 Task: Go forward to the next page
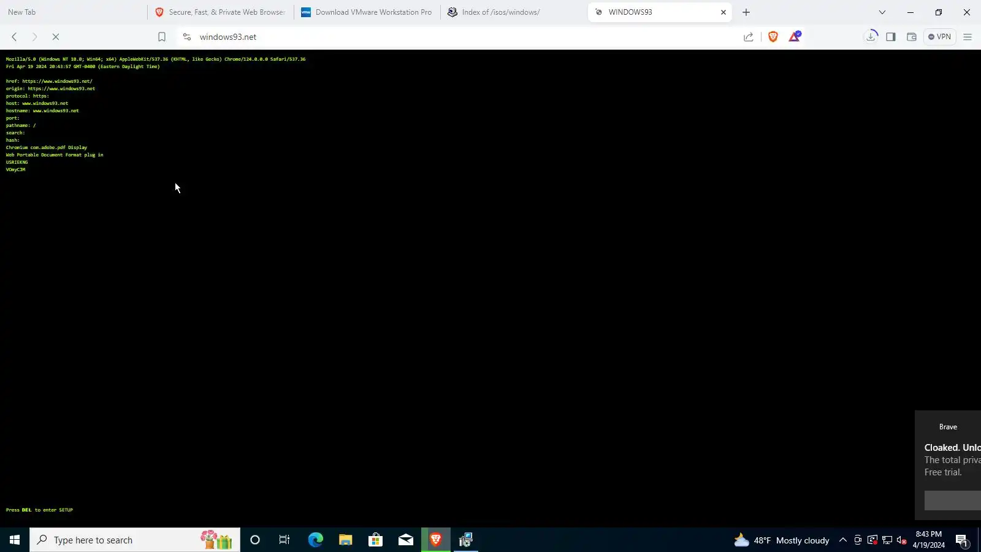[34, 37]
